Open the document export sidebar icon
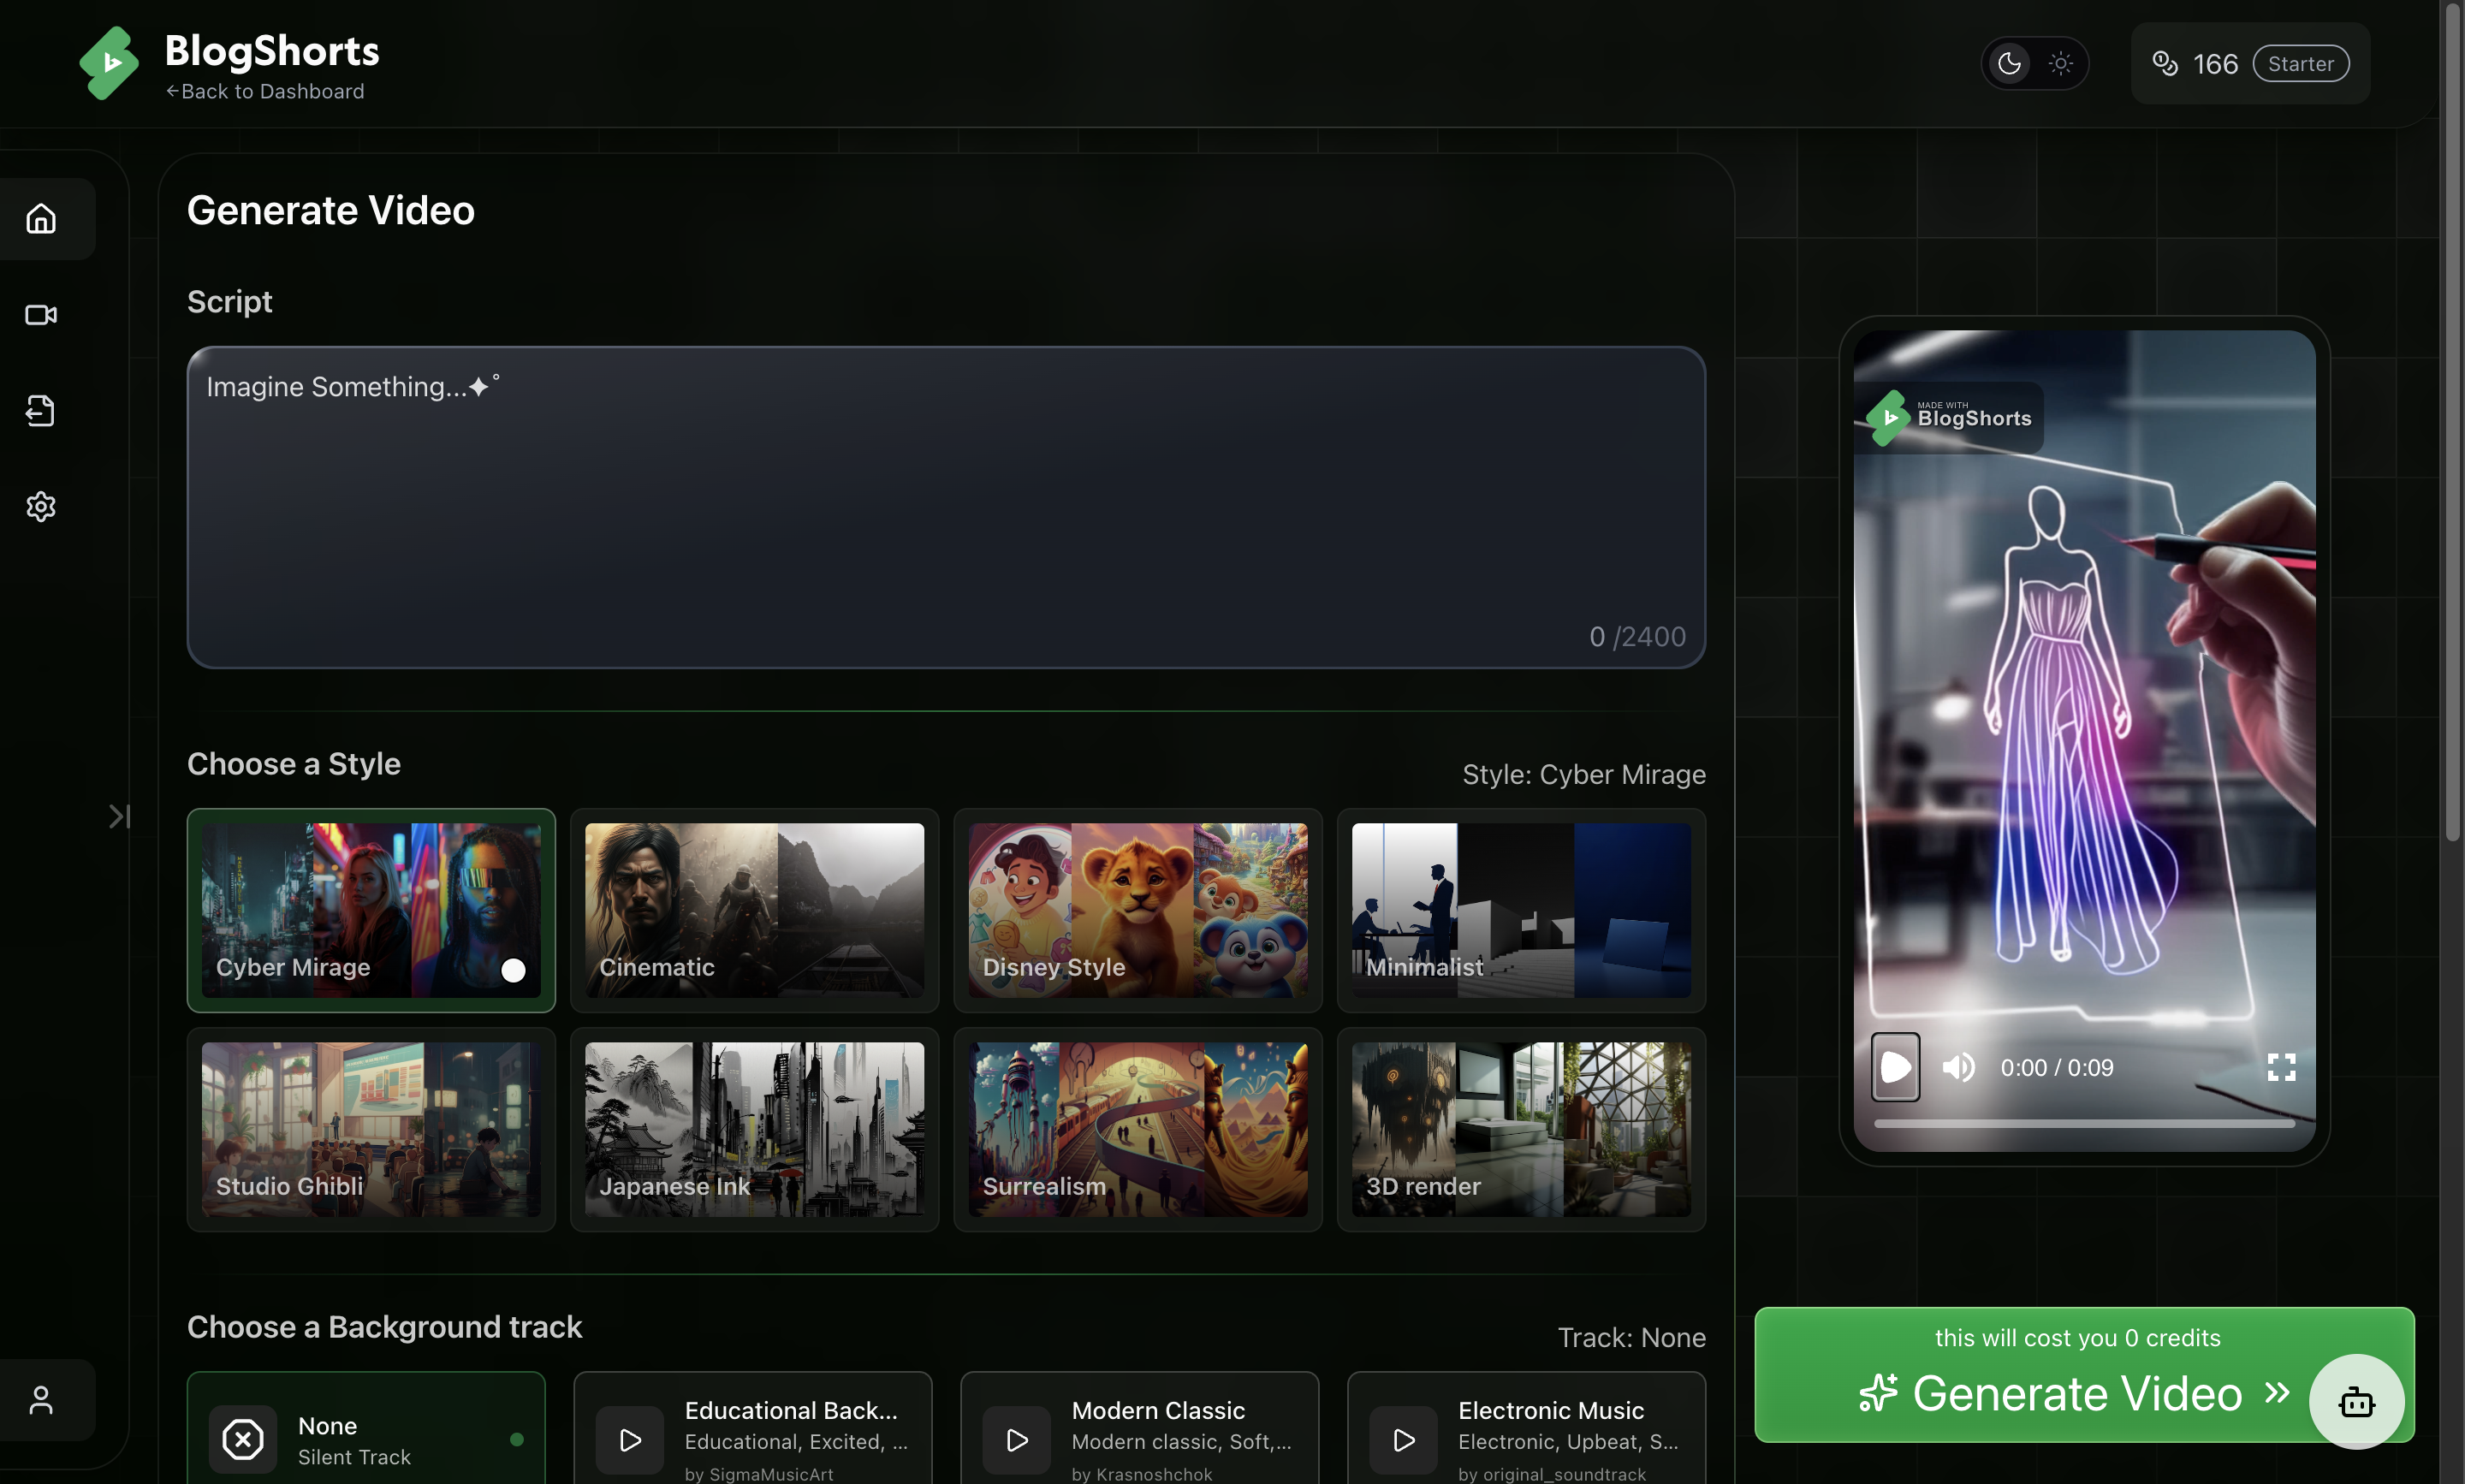The height and width of the screenshot is (1484, 2465). tap(41, 411)
